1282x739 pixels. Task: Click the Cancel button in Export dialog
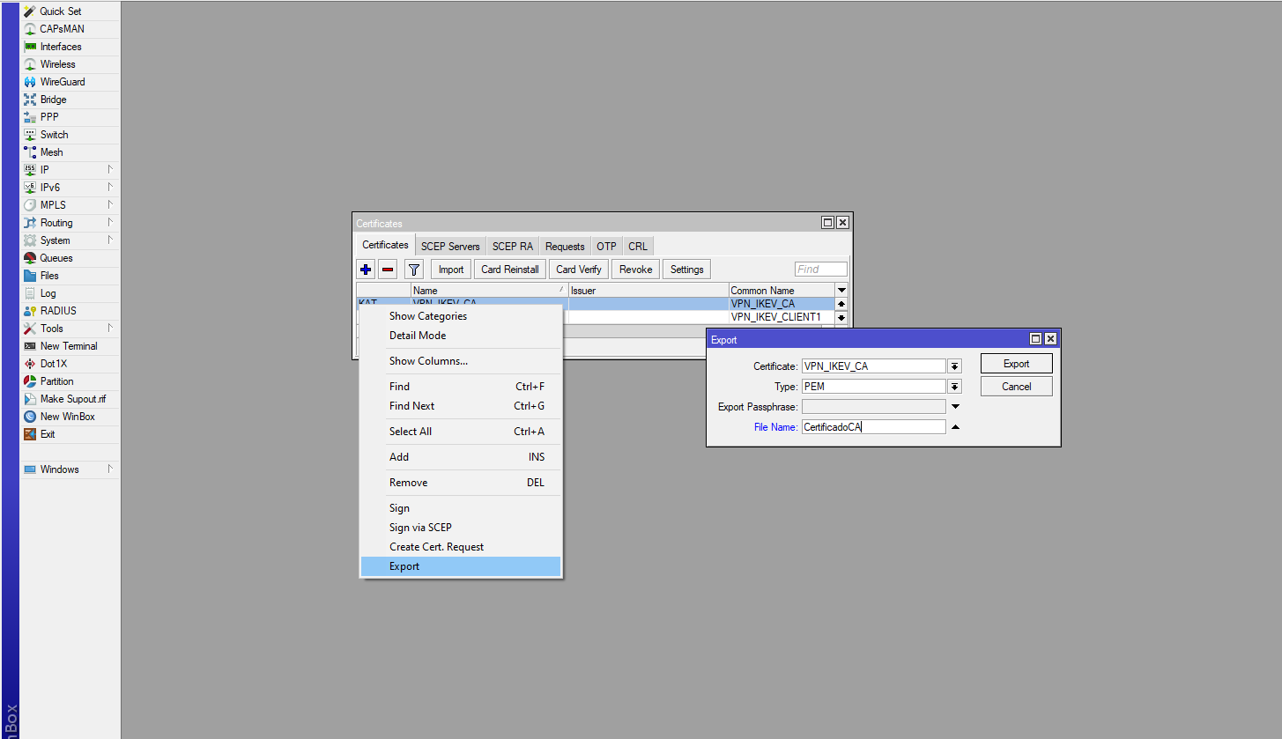1016,387
